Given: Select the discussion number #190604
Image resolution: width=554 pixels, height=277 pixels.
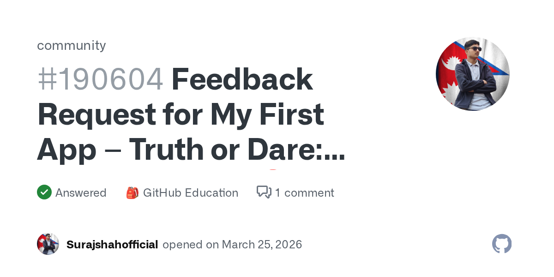Looking at the screenshot, I should click(x=101, y=79).
